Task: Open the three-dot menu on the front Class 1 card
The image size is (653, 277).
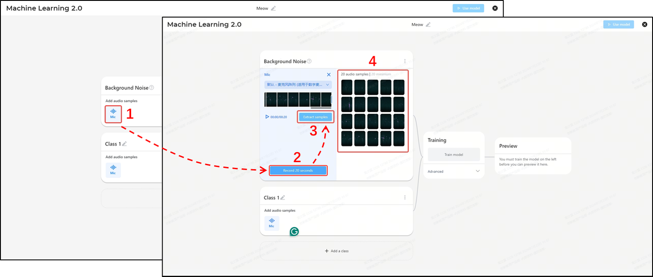Action: pos(405,197)
